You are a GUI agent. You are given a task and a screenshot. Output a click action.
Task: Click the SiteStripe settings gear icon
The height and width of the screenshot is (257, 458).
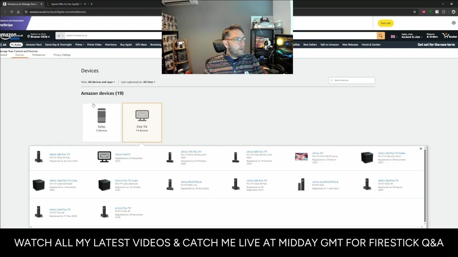(453, 23)
